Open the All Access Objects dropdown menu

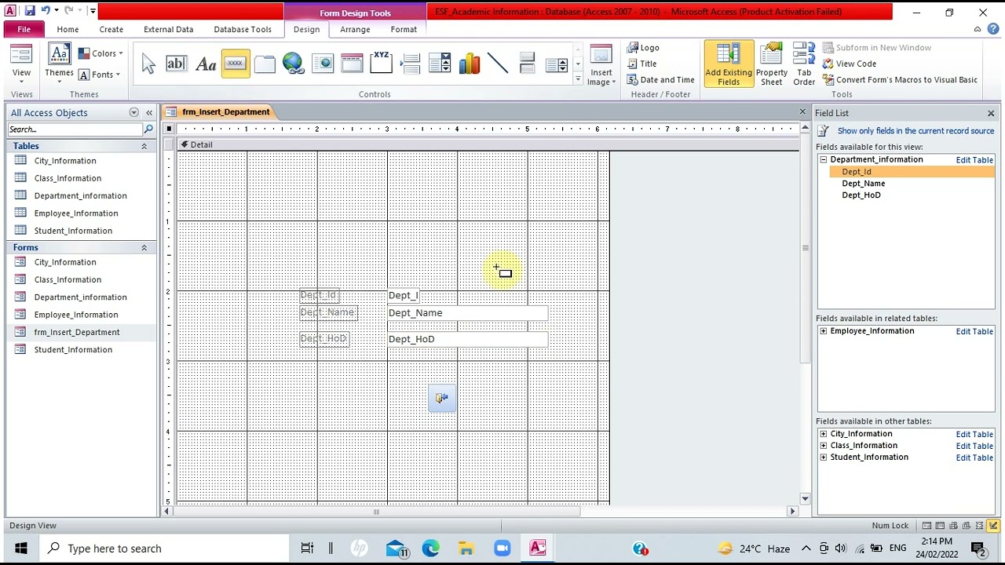coord(133,113)
